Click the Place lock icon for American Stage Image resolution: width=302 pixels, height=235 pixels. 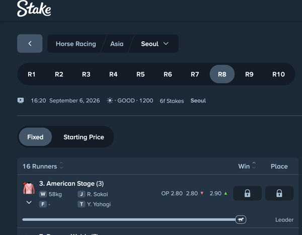tap(279, 193)
